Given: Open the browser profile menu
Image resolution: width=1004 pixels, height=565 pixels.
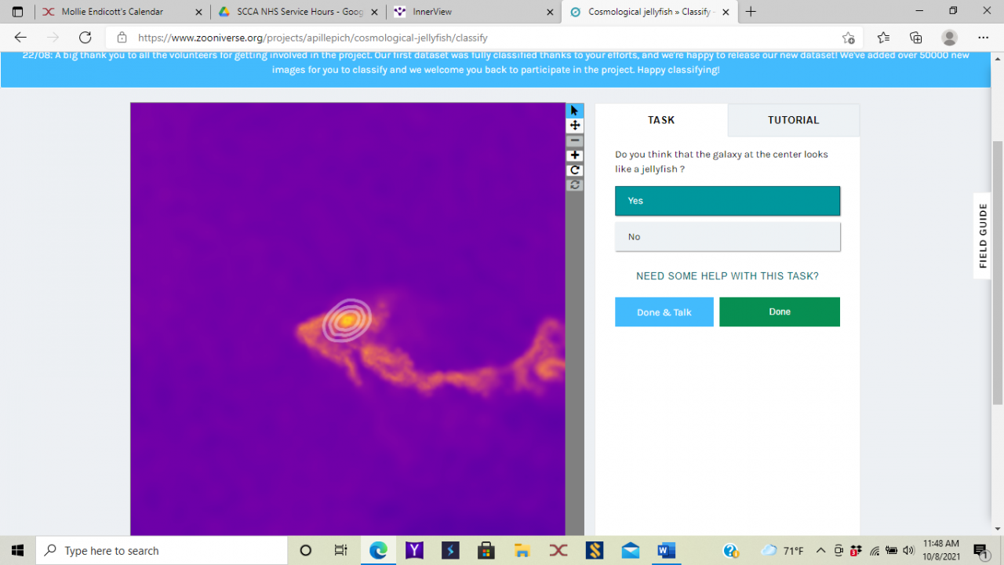Looking at the screenshot, I should tap(950, 38).
